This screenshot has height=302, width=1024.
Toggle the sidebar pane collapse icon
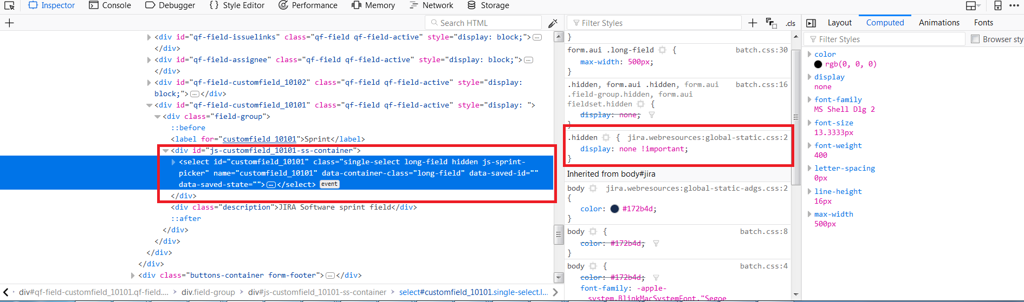tap(811, 23)
